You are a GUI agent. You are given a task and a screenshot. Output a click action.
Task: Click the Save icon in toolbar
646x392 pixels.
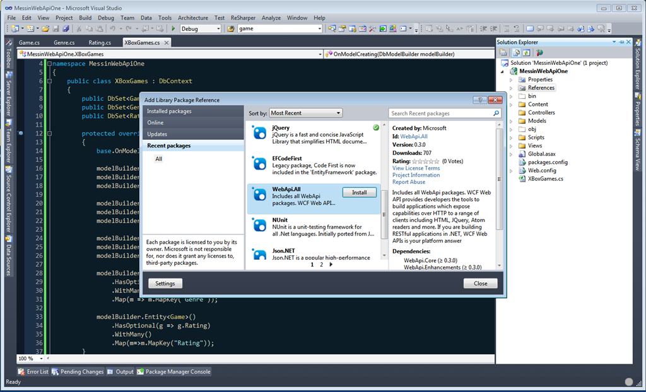pyautogui.click(x=56, y=28)
